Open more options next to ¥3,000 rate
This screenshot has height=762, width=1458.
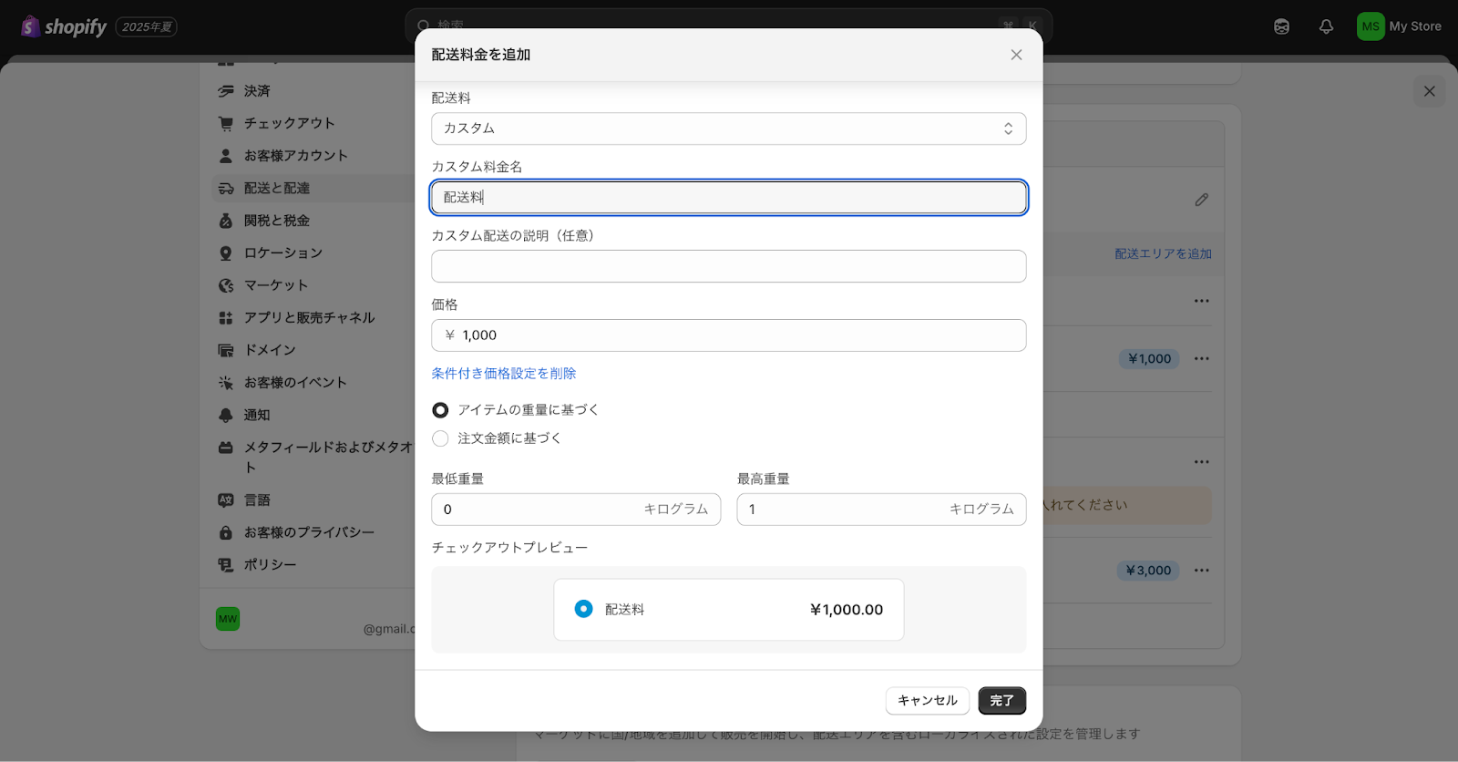click(1202, 571)
